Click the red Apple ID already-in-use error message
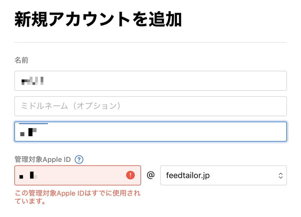The image size is (301, 217). pos(78,197)
